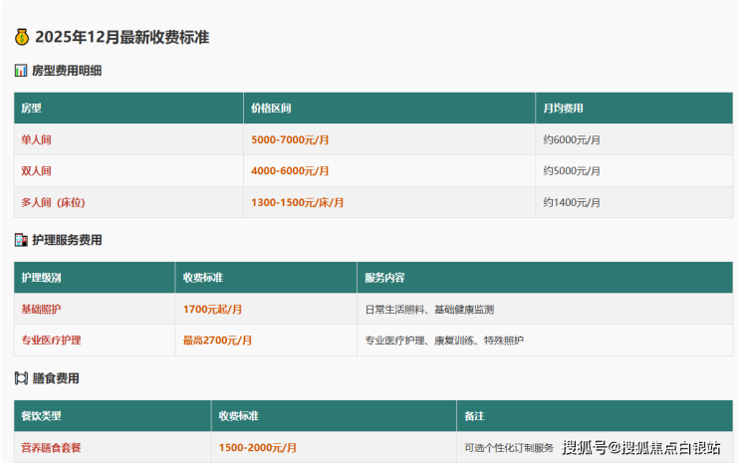Click the 搜狐号@搜狐焦点白银站 watermark
This screenshot has width=737, height=463.
click(641, 447)
